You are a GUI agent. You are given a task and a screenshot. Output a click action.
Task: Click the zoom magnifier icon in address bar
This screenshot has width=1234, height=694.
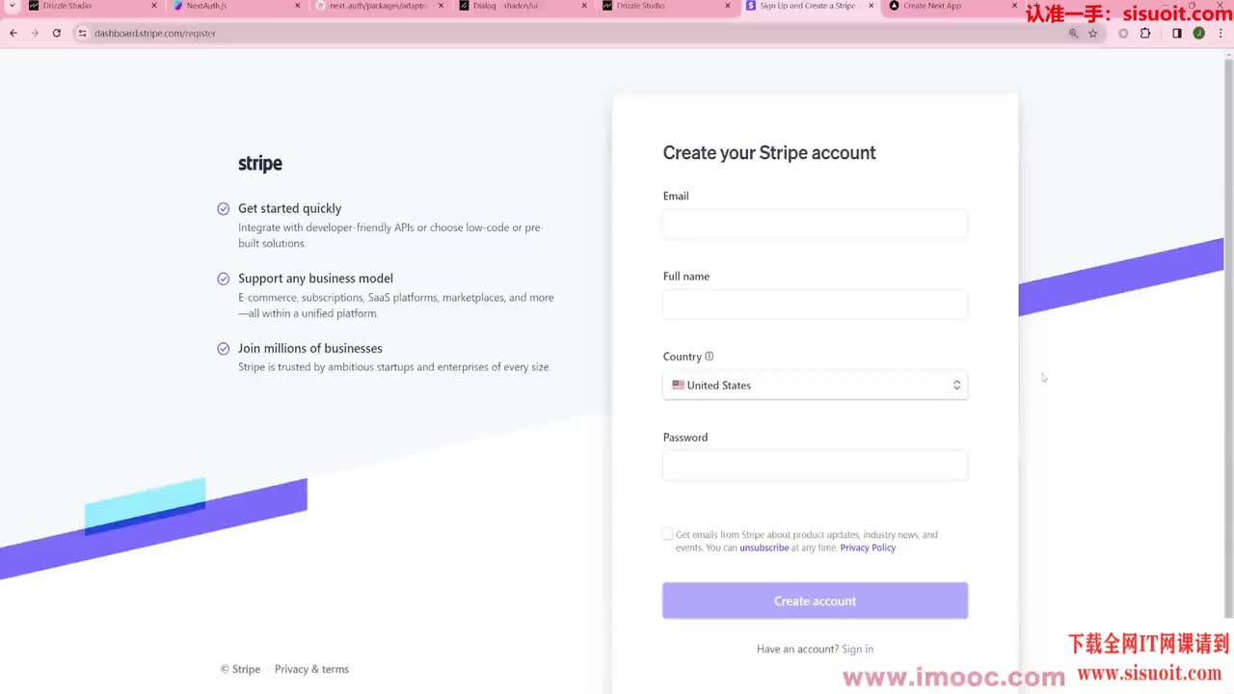click(x=1073, y=33)
